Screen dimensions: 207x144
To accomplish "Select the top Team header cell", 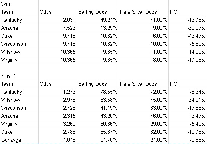I will click(x=19, y=12).
